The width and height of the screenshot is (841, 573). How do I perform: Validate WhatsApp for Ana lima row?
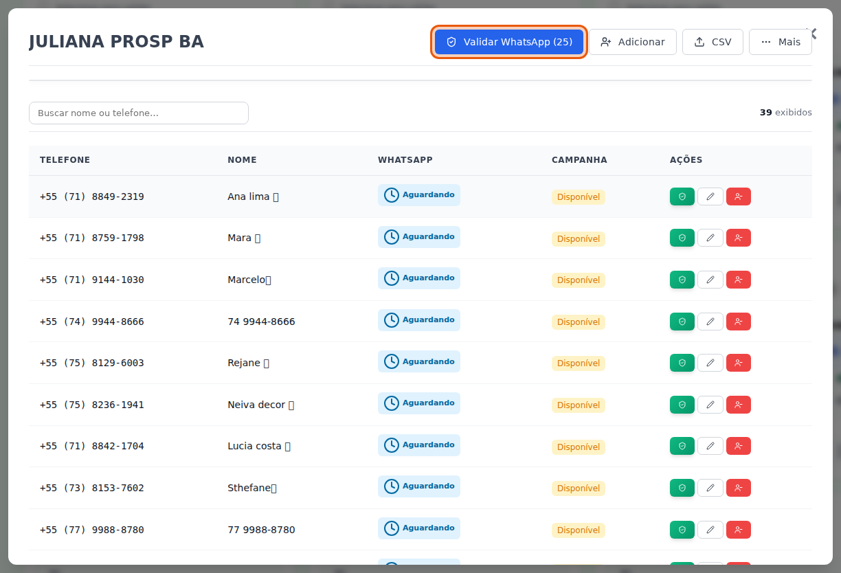click(x=682, y=196)
